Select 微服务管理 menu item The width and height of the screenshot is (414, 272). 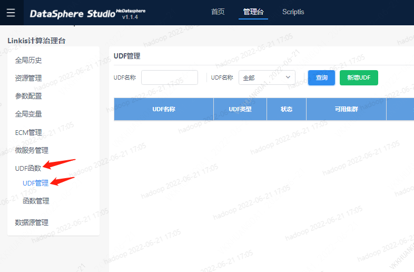click(32, 150)
